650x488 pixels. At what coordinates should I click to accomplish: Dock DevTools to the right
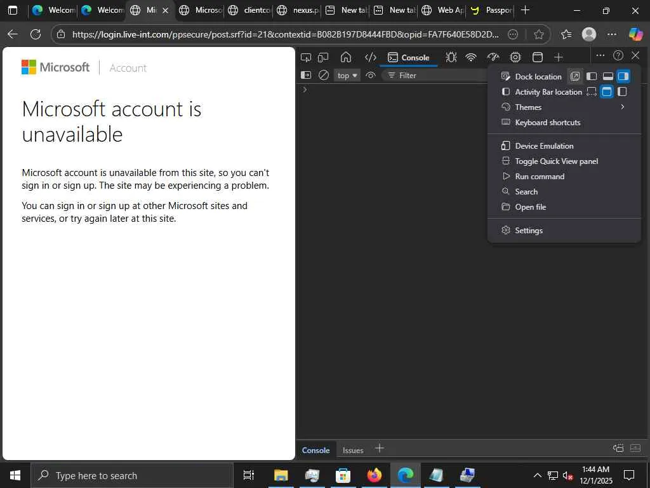pyautogui.click(x=623, y=76)
